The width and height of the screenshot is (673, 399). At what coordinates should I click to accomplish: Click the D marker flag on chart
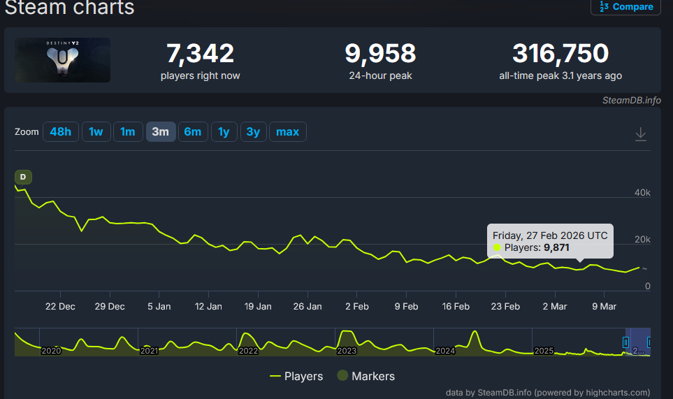[x=23, y=177]
